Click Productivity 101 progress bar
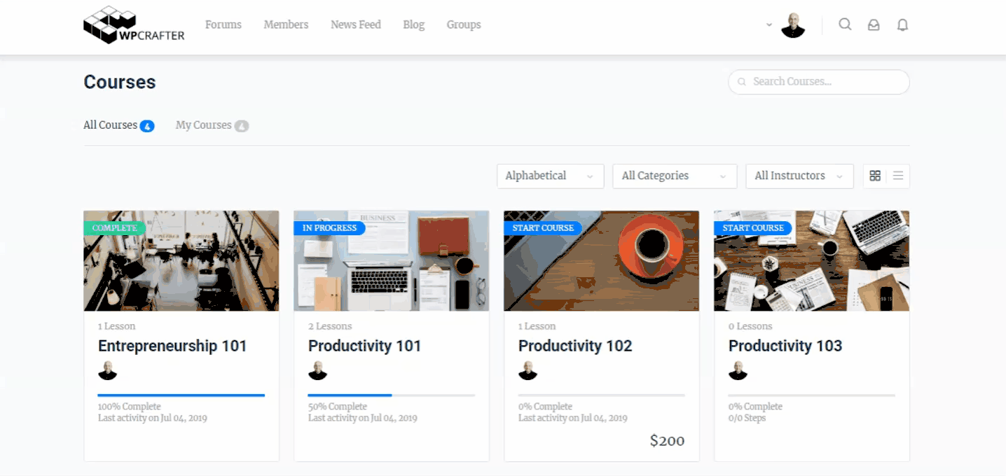1006x476 pixels. coord(392,395)
